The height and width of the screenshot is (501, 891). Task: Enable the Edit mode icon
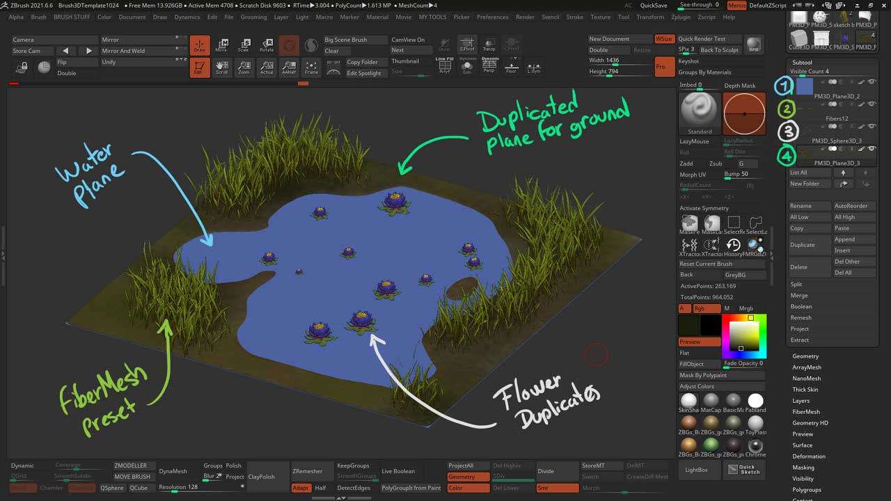(x=200, y=67)
